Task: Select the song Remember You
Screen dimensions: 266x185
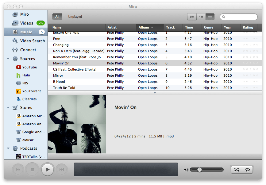Action: (155, 57)
